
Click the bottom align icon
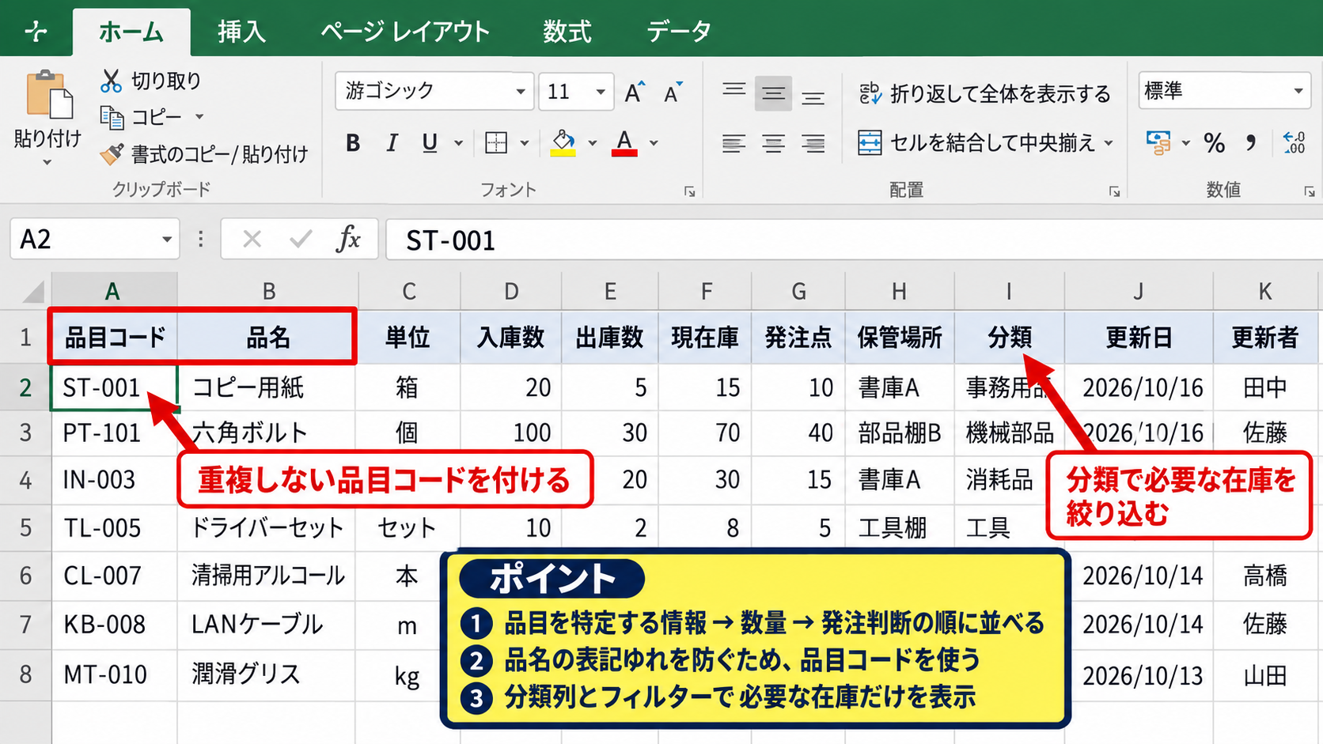tap(813, 98)
